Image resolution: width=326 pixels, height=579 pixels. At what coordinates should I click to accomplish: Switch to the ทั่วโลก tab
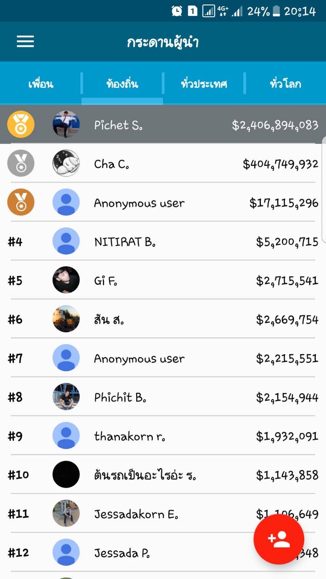tap(285, 84)
